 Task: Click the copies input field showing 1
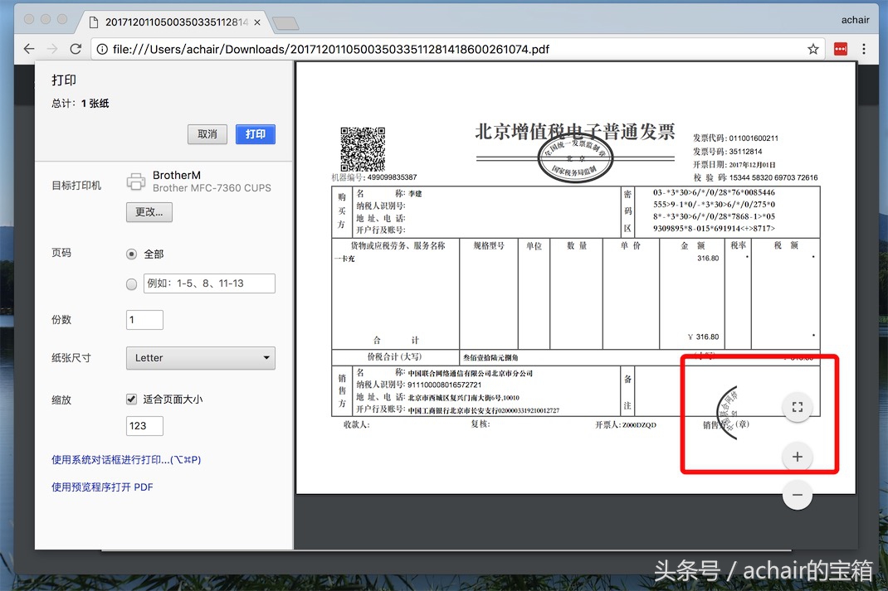pyautogui.click(x=144, y=319)
